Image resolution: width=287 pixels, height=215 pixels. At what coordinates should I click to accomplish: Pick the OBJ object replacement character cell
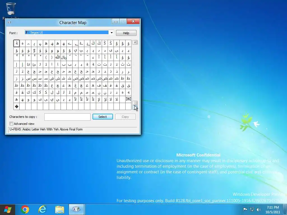pos(128,99)
